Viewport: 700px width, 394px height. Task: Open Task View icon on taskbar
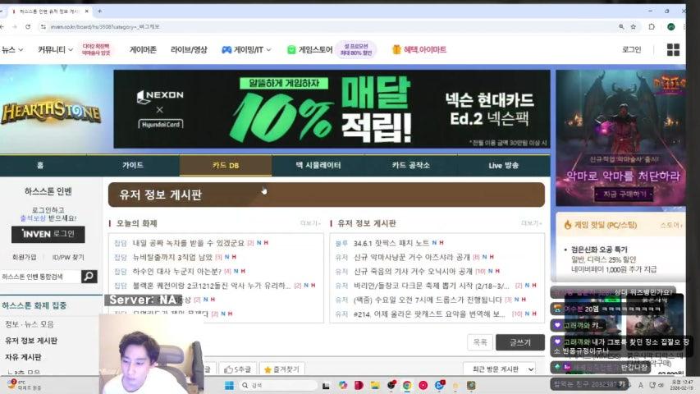click(x=326, y=386)
